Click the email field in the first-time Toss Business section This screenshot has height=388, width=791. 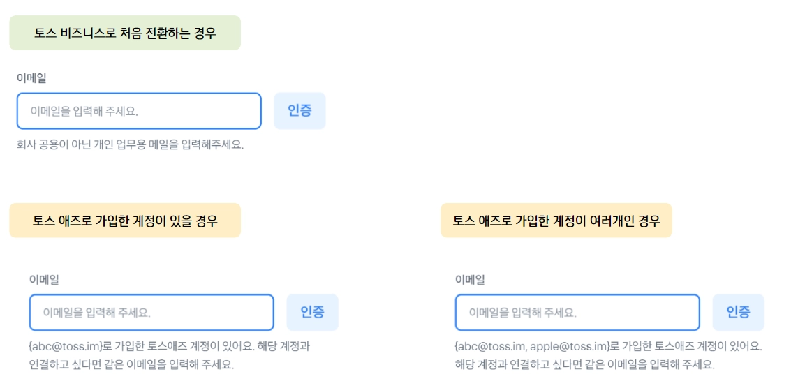(x=139, y=111)
